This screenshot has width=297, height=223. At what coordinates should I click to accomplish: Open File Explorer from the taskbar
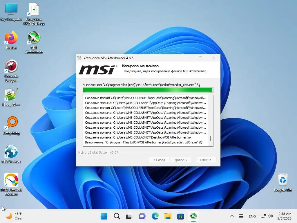point(168,216)
